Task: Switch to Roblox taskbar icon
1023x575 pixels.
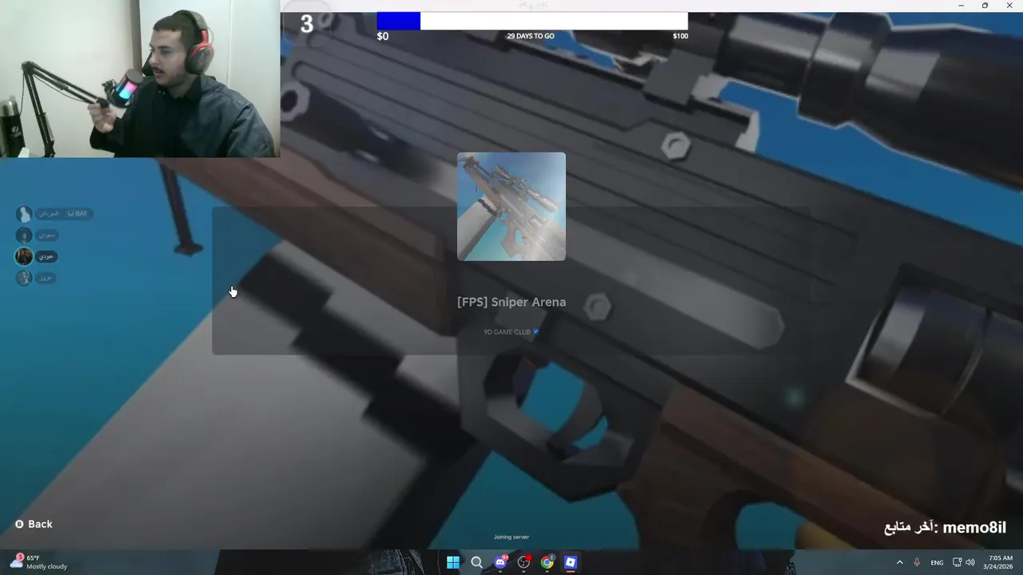Action: click(x=571, y=562)
